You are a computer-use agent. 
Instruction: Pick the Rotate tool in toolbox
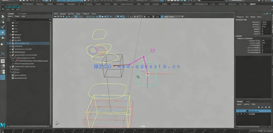coord(3,38)
